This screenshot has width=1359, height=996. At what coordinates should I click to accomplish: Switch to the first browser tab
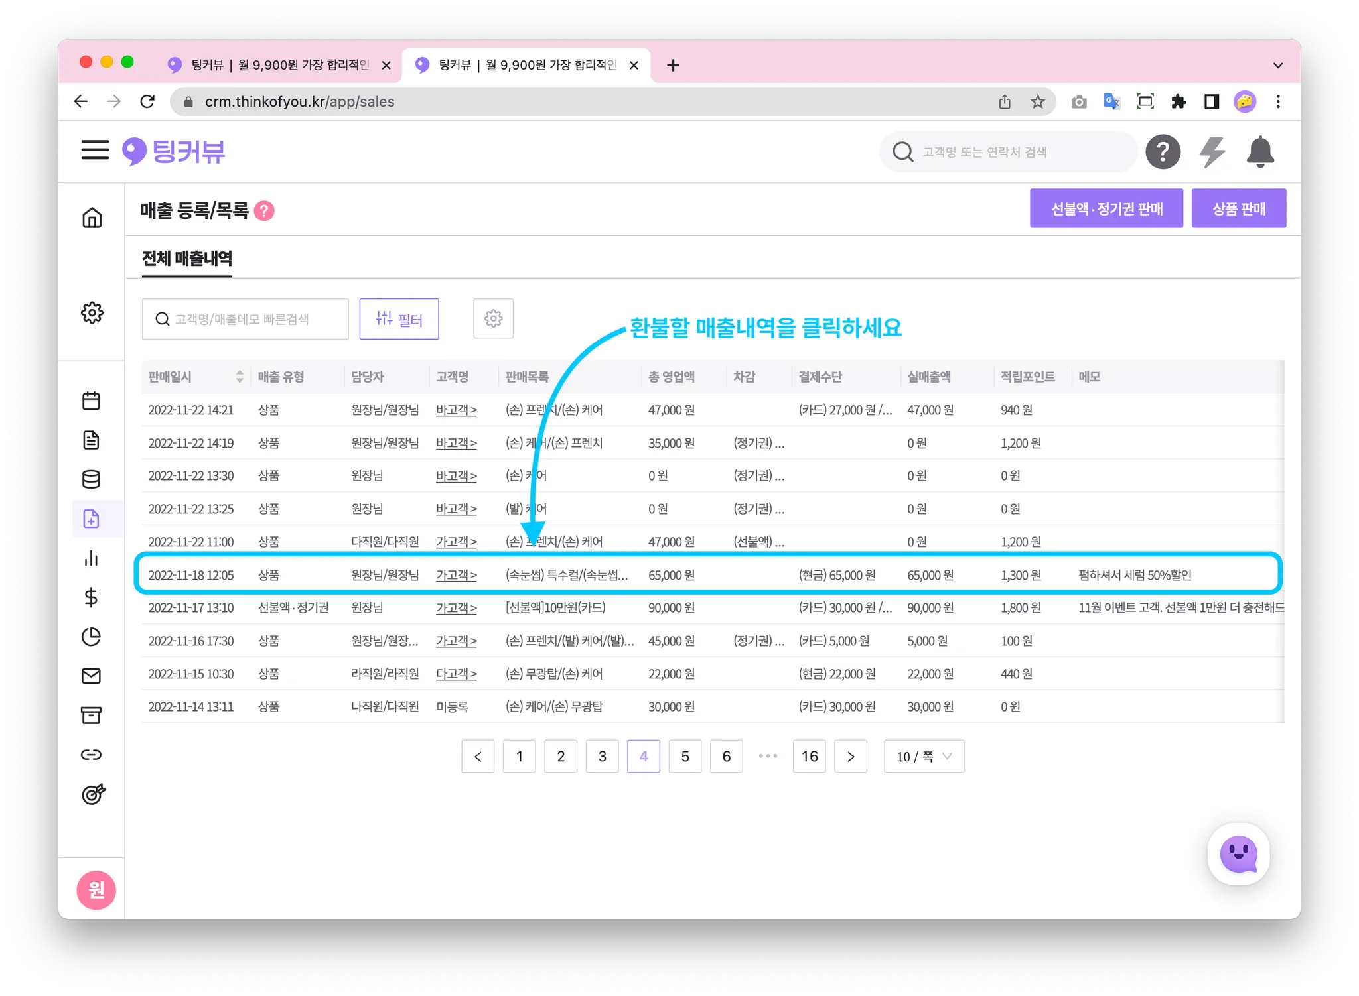(279, 65)
